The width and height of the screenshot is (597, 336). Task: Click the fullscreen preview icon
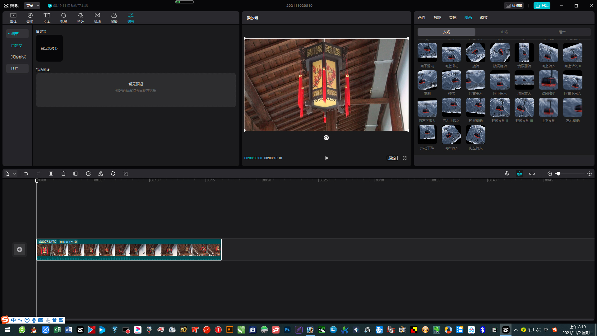tap(405, 158)
